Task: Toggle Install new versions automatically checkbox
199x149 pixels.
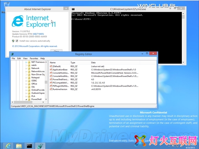Action: click(17, 40)
